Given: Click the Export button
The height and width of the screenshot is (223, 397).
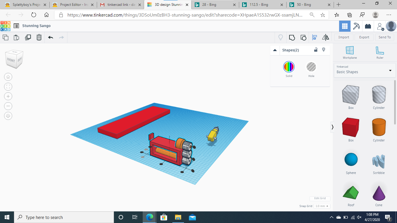Looking at the screenshot, I should [x=364, y=37].
